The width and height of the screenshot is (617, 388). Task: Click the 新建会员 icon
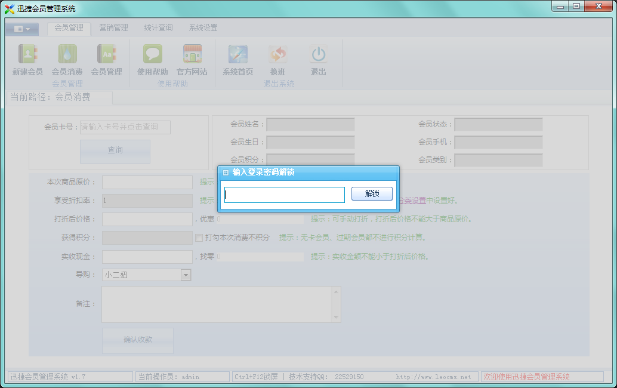[27, 54]
